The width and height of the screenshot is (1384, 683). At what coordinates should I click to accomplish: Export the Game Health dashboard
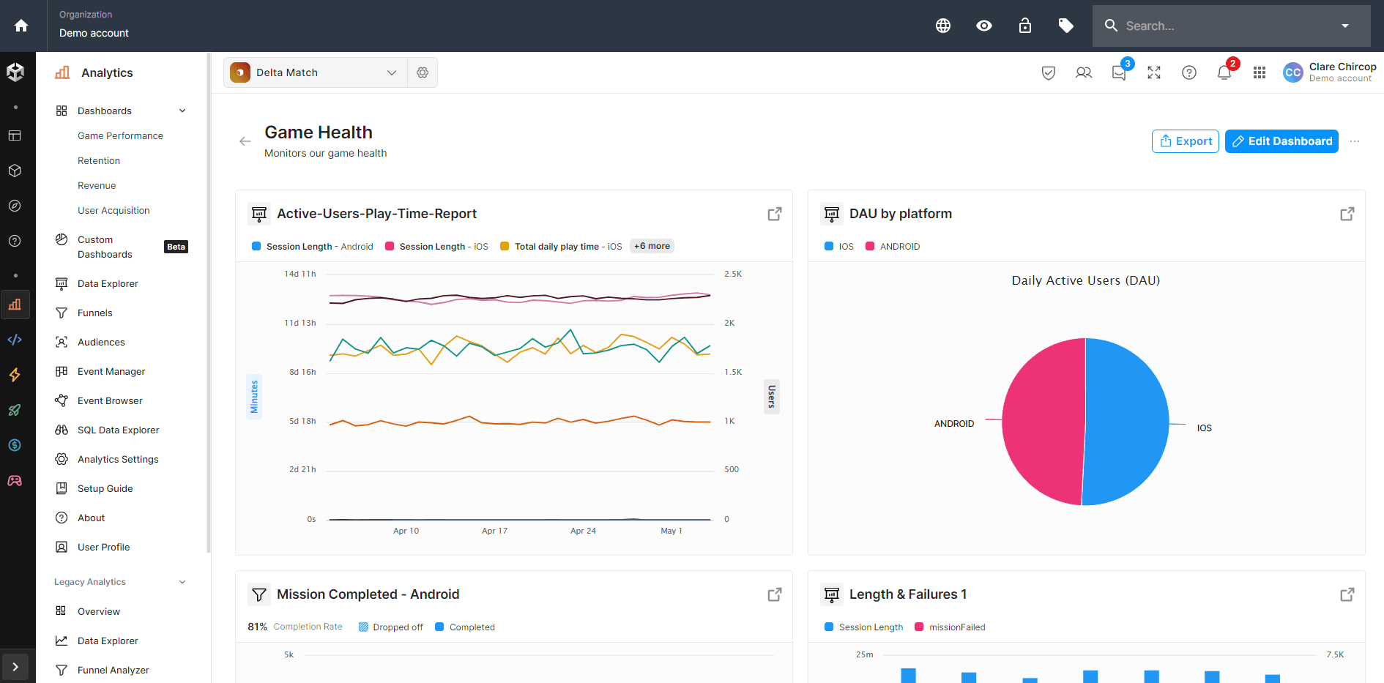coord(1185,141)
